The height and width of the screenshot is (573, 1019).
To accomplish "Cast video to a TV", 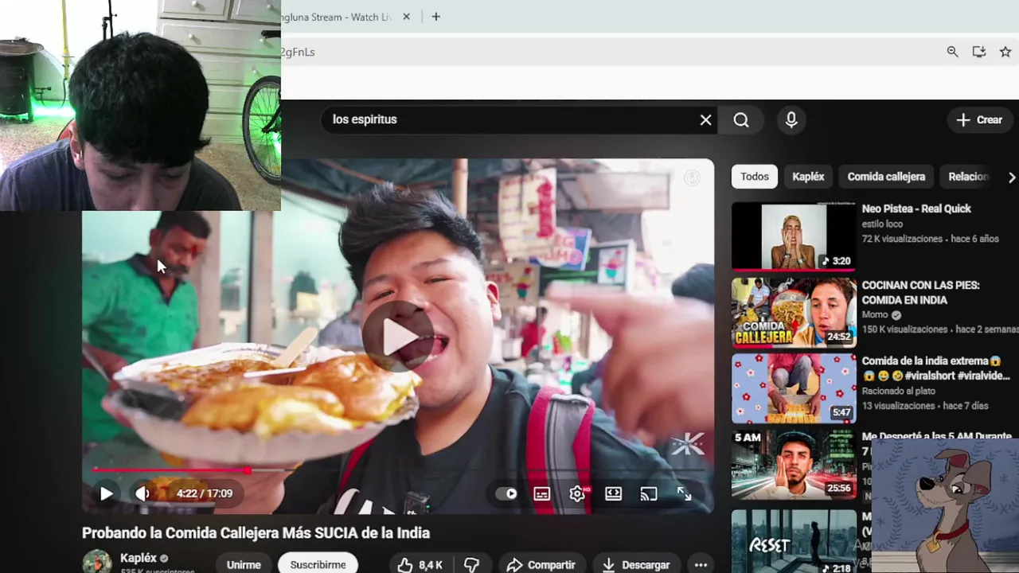I will click(x=649, y=493).
